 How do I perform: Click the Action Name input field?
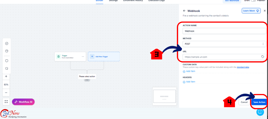click(x=224, y=31)
